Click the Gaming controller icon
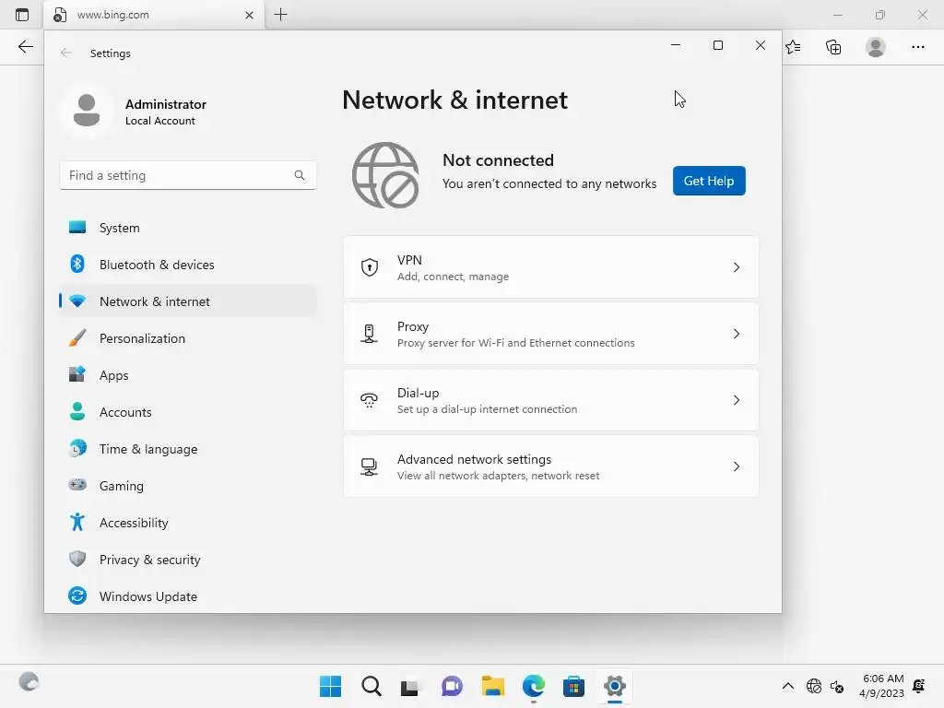Viewport: 944px width, 708px height. click(x=77, y=485)
